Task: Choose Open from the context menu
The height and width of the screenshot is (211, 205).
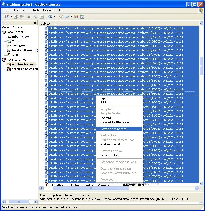Action: (x=119, y=98)
